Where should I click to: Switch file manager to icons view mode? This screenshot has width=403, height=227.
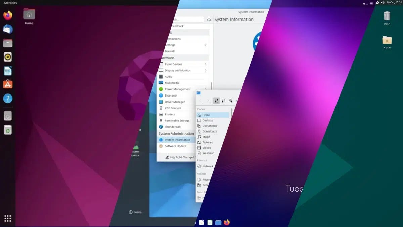216,101
